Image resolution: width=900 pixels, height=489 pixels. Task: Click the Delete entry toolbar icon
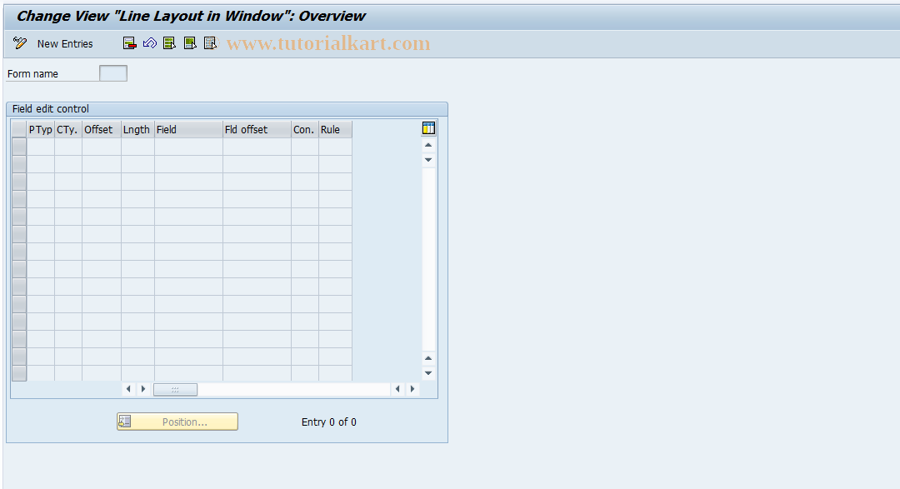(130, 43)
